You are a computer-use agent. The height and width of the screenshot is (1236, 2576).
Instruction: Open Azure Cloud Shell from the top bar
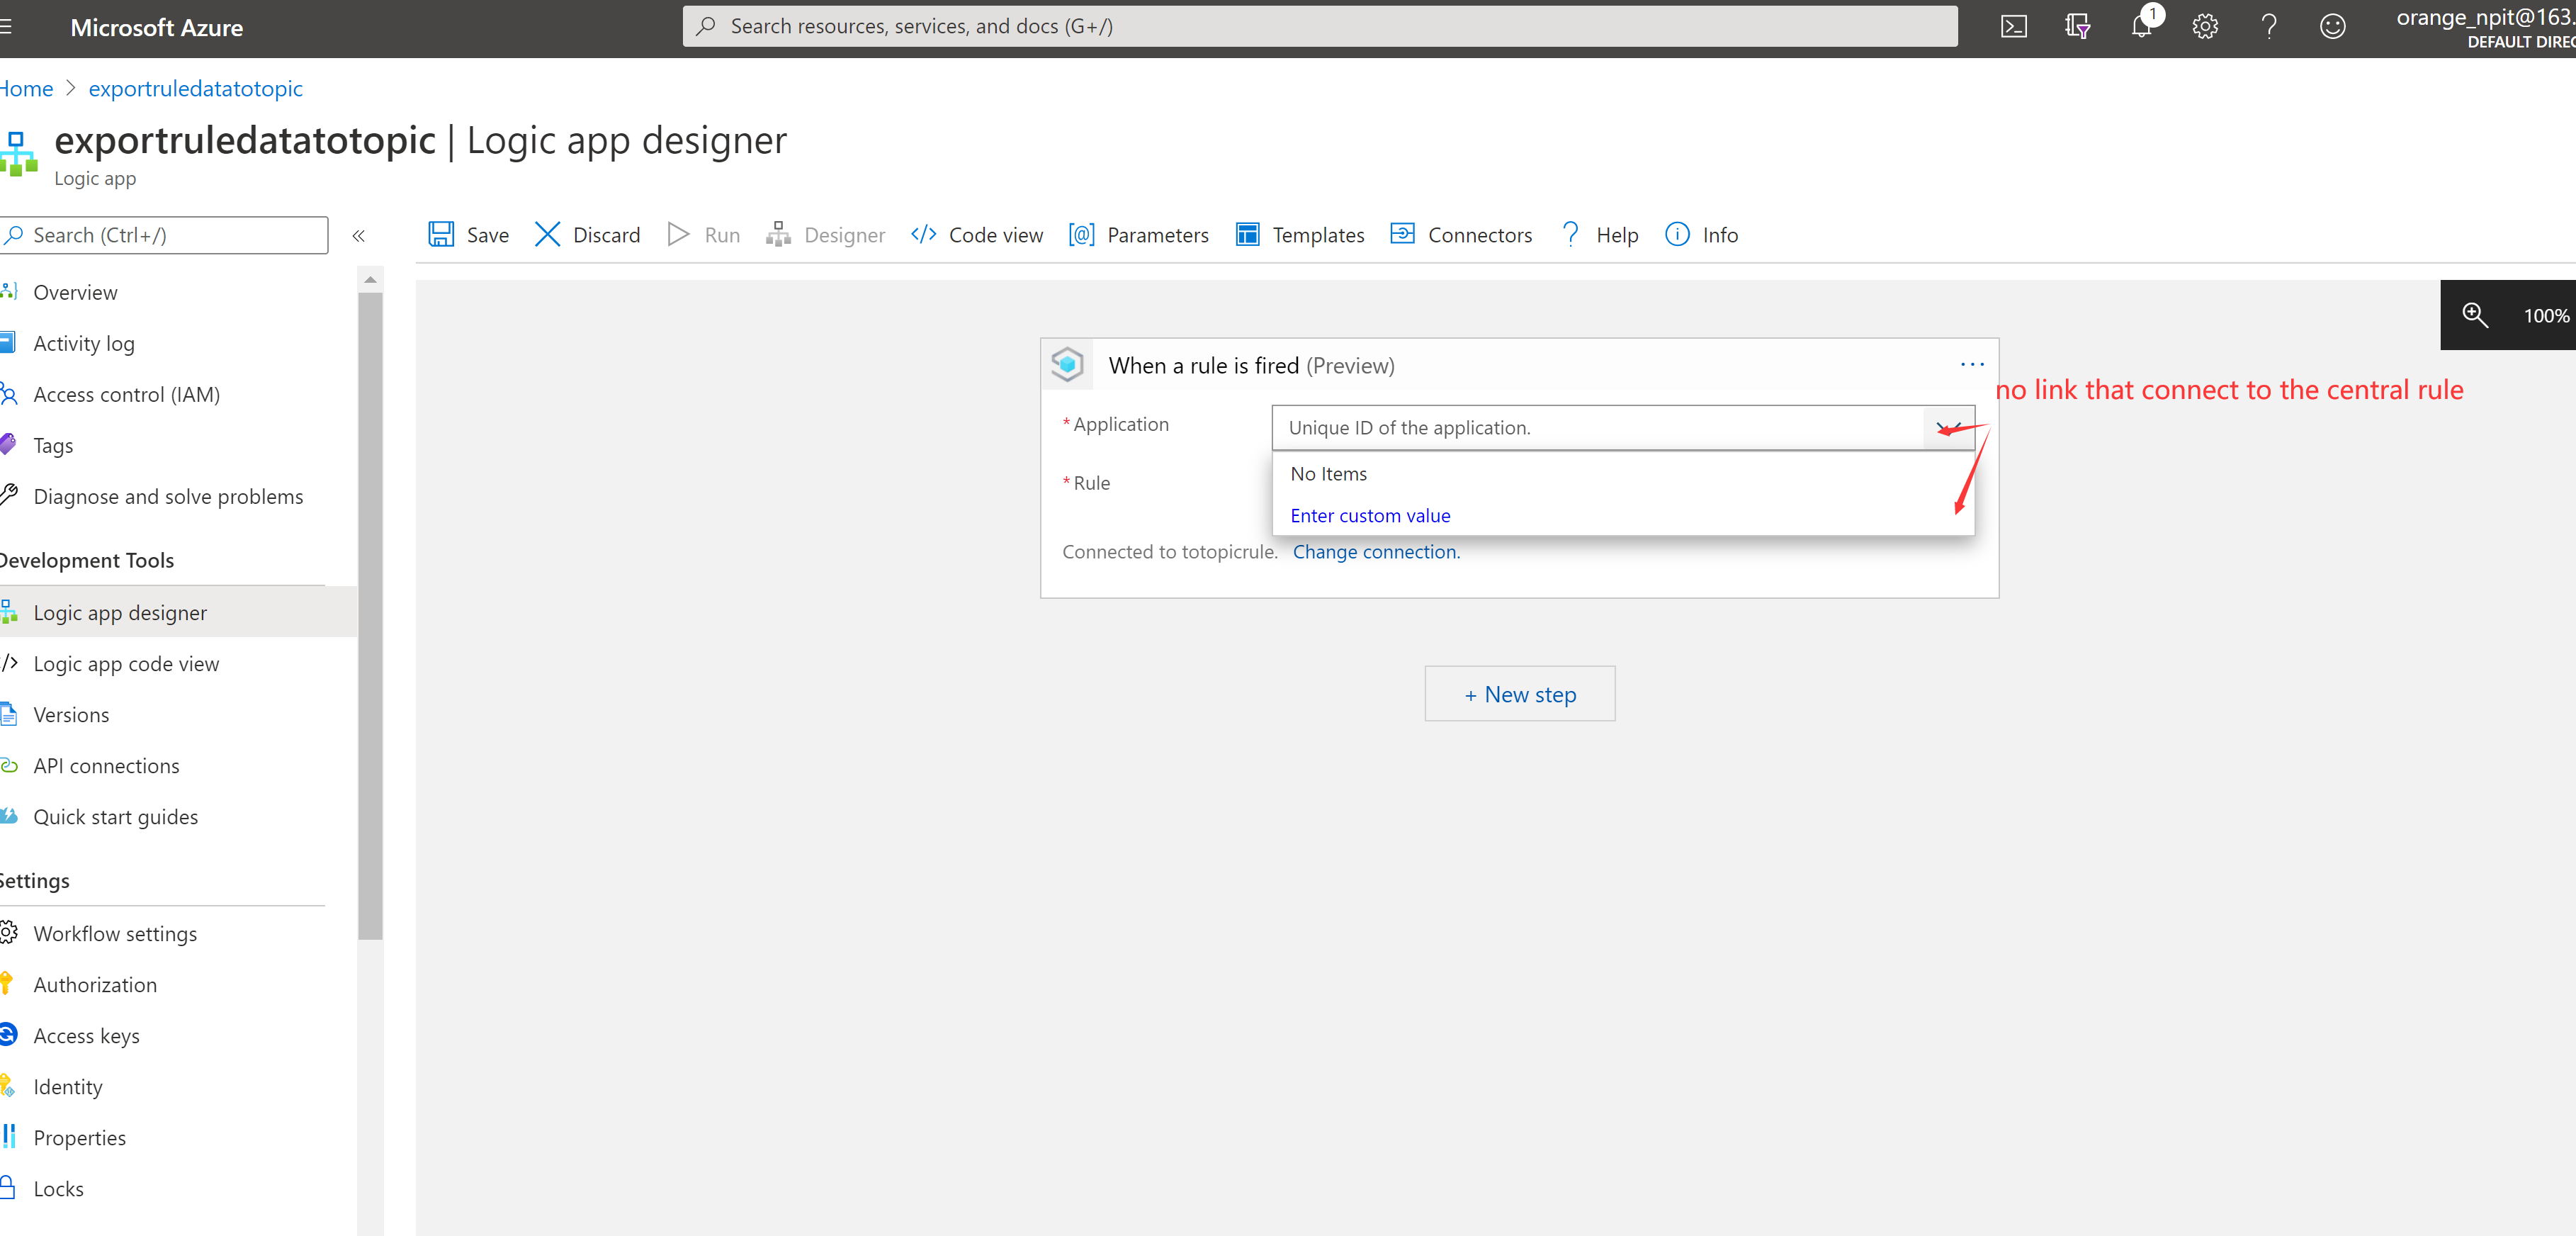(2014, 26)
